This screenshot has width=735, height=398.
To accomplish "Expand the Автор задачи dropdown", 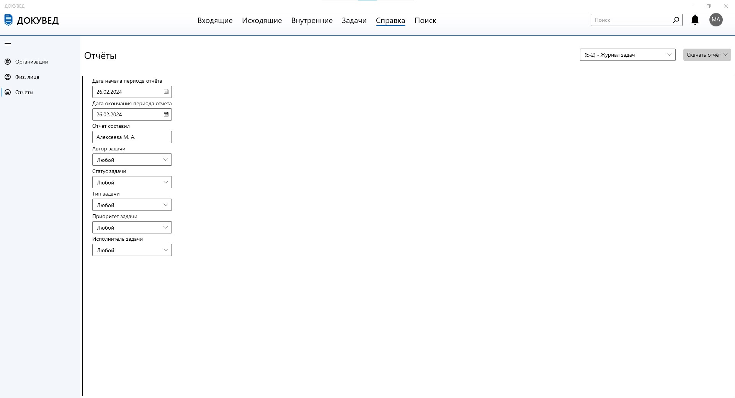I will pos(132,160).
